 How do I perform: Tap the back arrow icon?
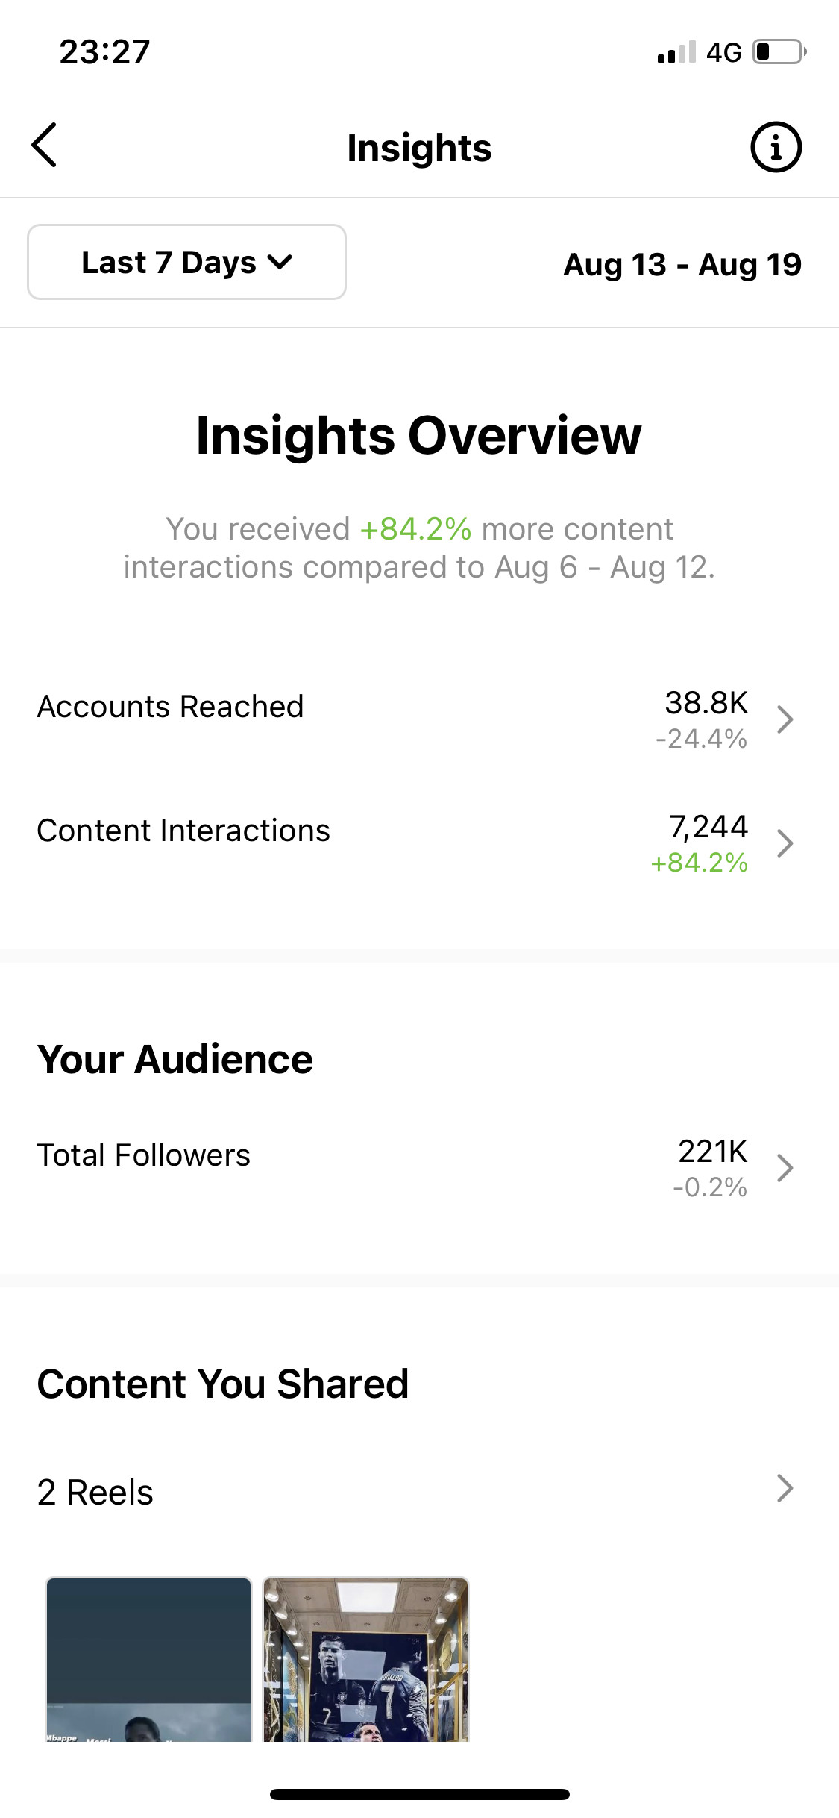coord(44,146)
